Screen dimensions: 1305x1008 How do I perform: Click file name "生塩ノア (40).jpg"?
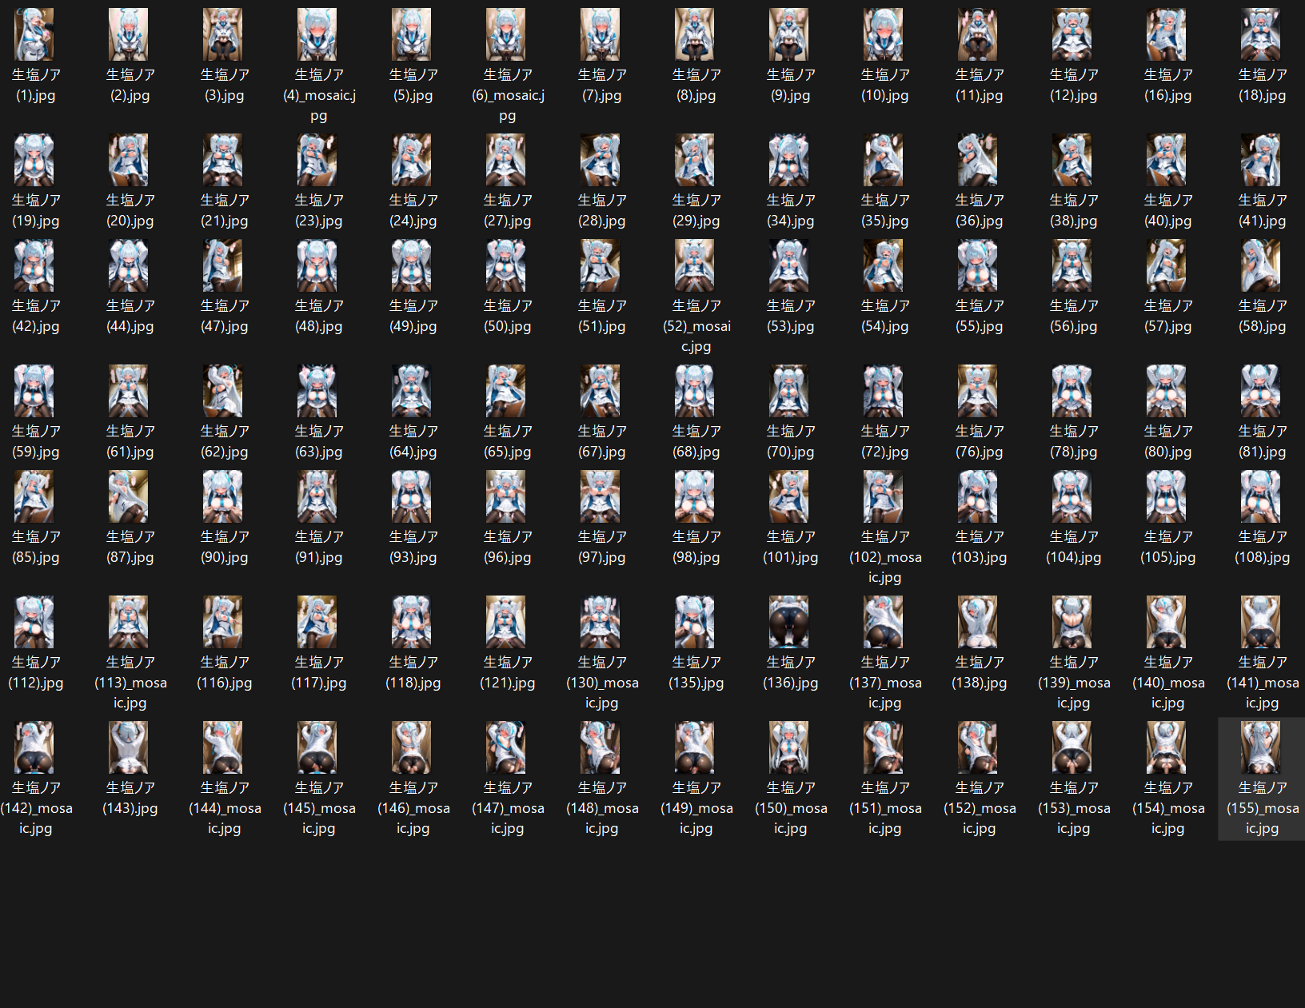(1167, 210)
